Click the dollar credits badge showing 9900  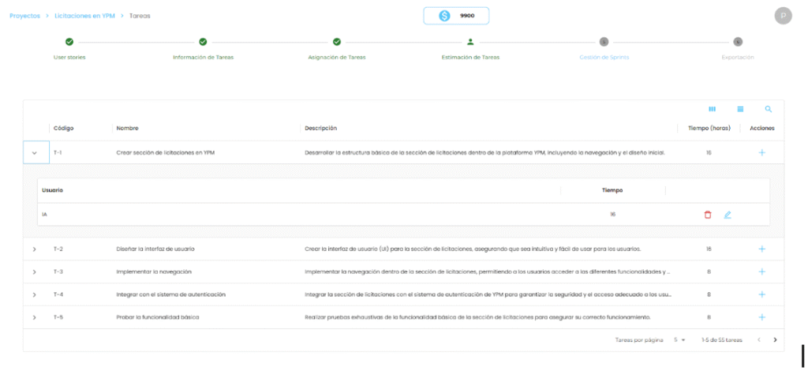pyautogui.click(x=456, y=16)
